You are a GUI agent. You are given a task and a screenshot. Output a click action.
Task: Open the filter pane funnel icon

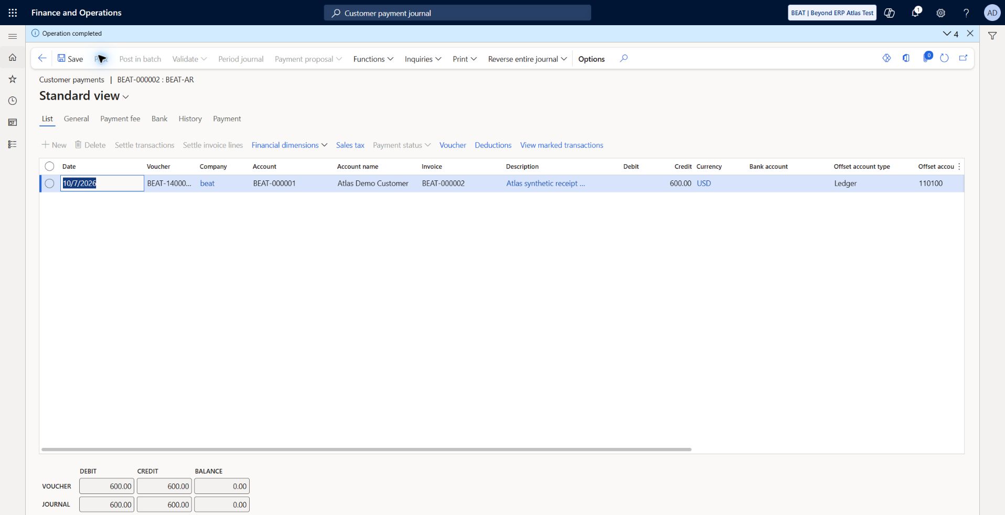[992, 36]
